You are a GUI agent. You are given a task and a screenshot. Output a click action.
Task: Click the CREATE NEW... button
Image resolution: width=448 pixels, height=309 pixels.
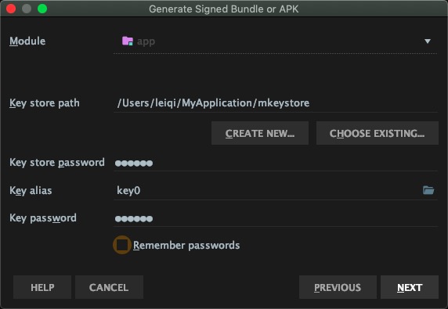pos(260,133)
